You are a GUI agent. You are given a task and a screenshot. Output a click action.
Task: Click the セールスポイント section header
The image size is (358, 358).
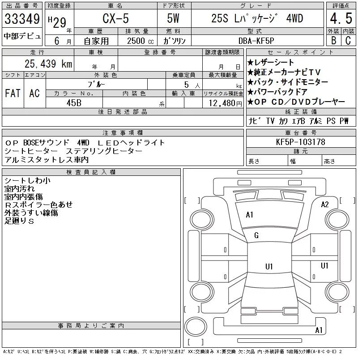coord(301,52)
